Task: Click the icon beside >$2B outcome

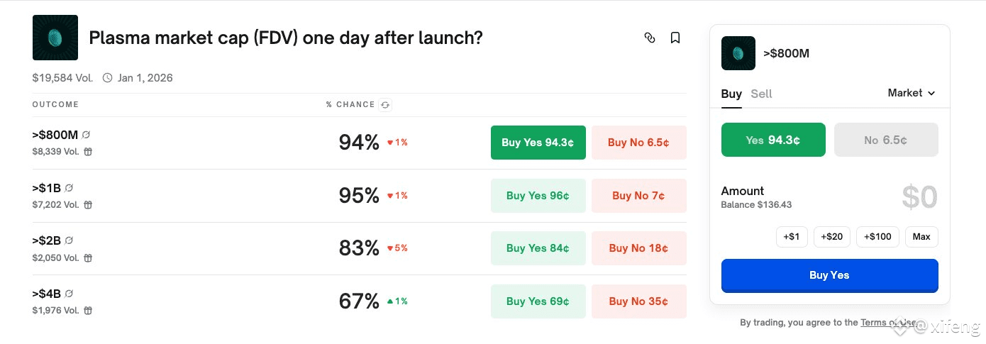Action: point(70,240)
